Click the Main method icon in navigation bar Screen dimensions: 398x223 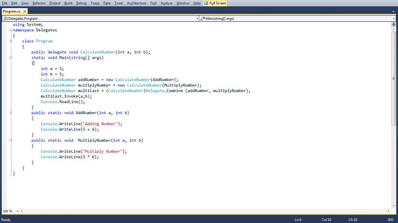tap(202, 19)
